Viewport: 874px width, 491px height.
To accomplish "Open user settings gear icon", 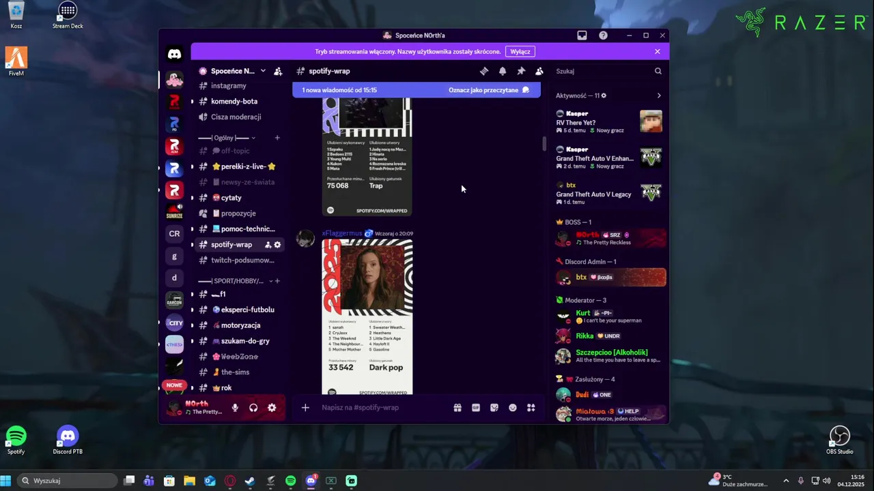I will (272, 408).
